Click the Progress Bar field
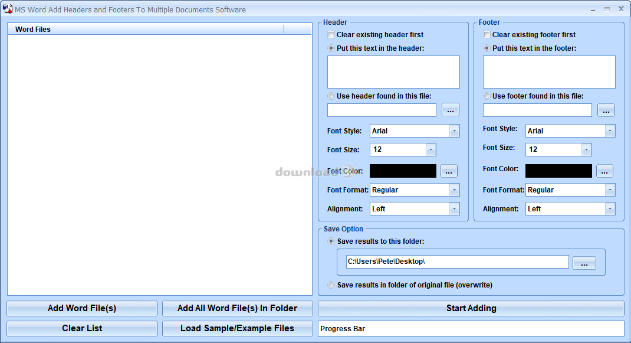Image resolution: width=631 pixels, height=343 pixels. (x=471, y=328)
